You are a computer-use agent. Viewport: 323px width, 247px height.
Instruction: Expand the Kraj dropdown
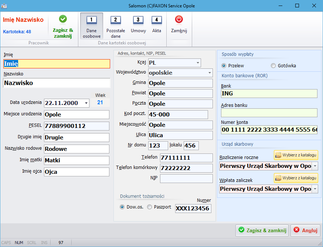[198, 63]
